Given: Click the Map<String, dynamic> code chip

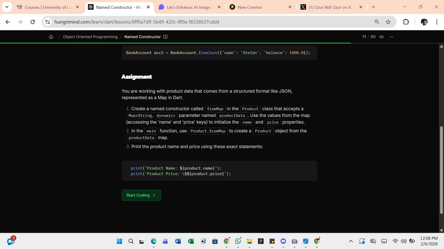Looking at the screenshot, I should (x=152, y=116).
